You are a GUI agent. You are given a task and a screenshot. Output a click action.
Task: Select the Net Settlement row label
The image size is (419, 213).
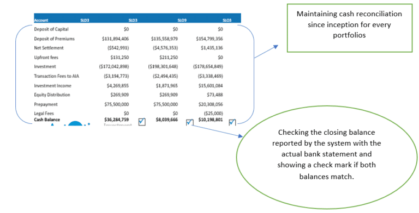[x=49, y=48]
